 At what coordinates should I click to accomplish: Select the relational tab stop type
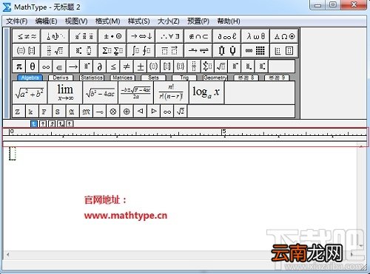(61, 123)
